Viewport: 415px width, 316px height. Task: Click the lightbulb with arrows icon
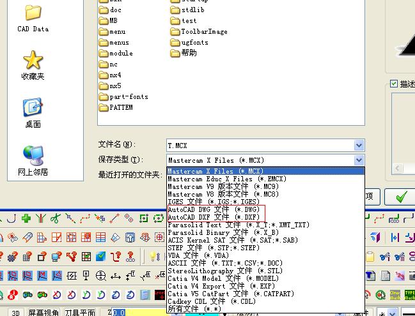coord(155,256)
